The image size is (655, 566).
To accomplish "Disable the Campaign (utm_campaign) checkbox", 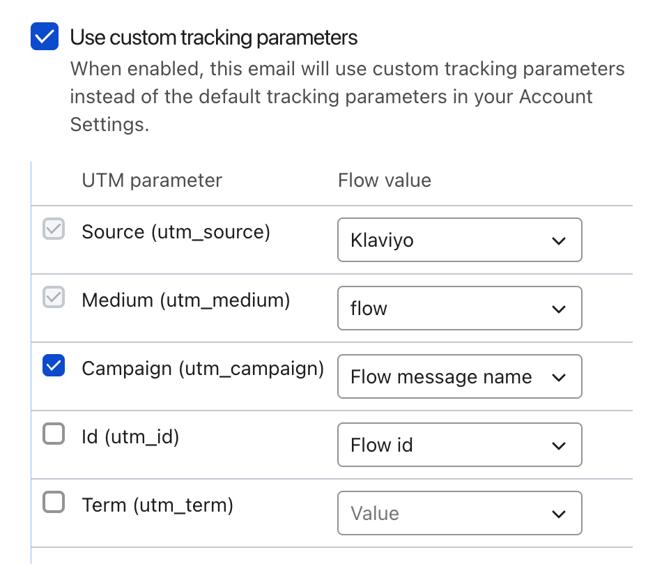I will (54, 366).
